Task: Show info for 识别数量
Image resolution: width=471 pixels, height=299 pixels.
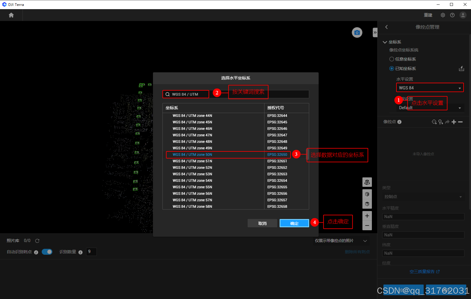Action: 80,252
